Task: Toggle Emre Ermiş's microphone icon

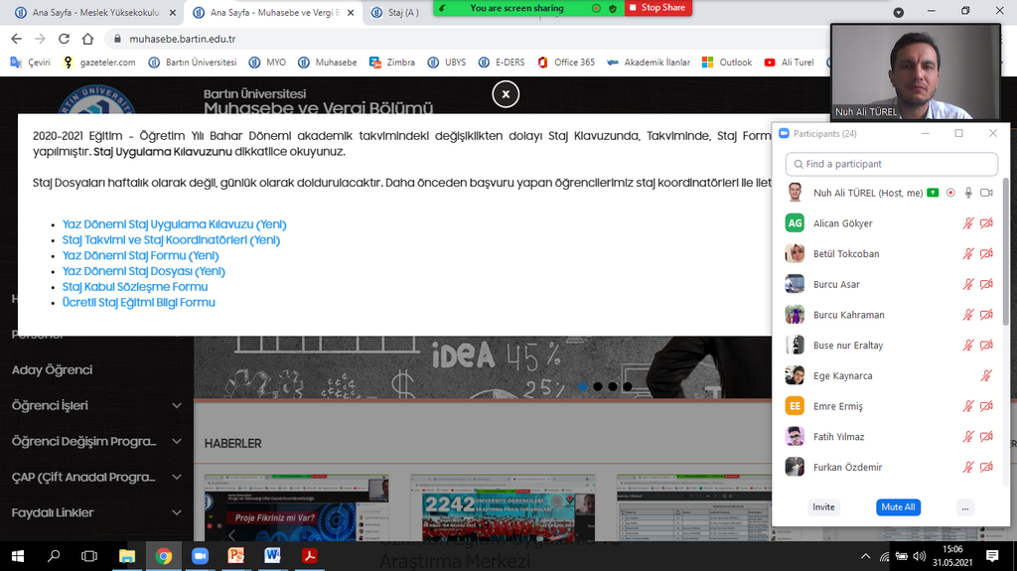Action: coord(967,406)
